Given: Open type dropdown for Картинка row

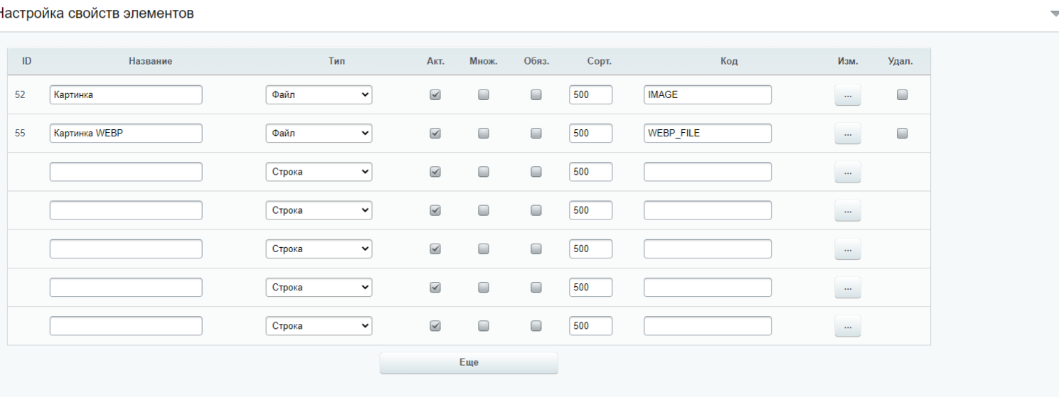Looking at the screenshot, I should click(319, 94).
